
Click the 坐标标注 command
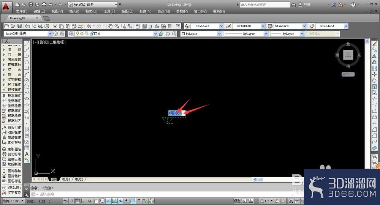point(12,101)
